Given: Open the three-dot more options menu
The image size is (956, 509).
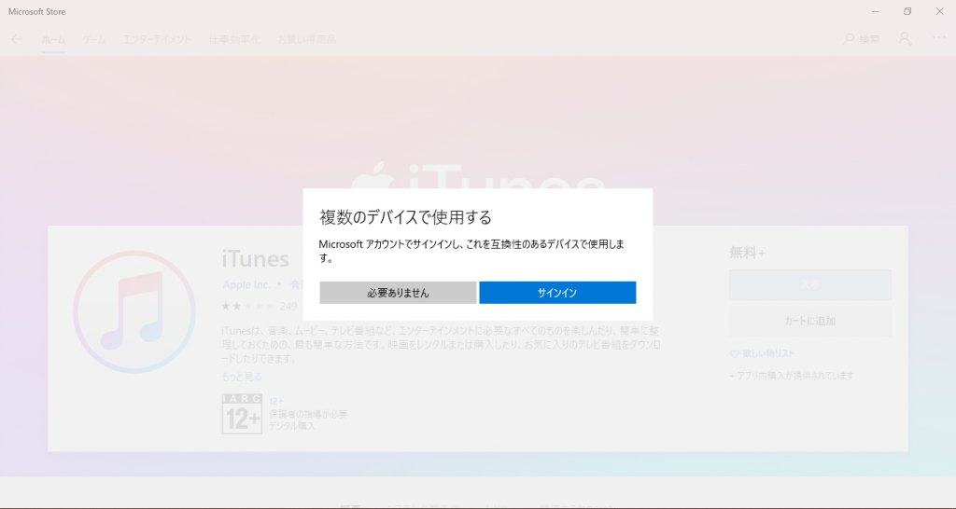Looking at the screenshot, I should pyautogui.click(x=938, y=39).
